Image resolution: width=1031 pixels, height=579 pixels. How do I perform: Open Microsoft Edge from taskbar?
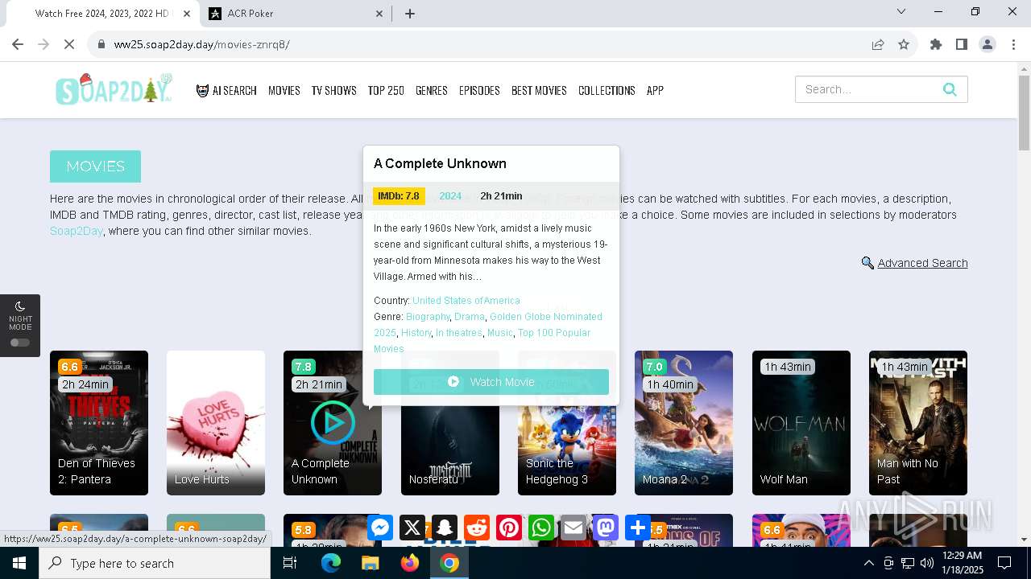[331, 563]
